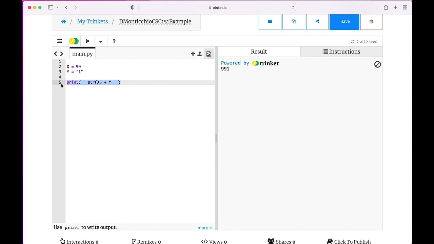The image size is (434, 244).
Task: Click the home icon in breadcrumb
Action: (63, 22)
